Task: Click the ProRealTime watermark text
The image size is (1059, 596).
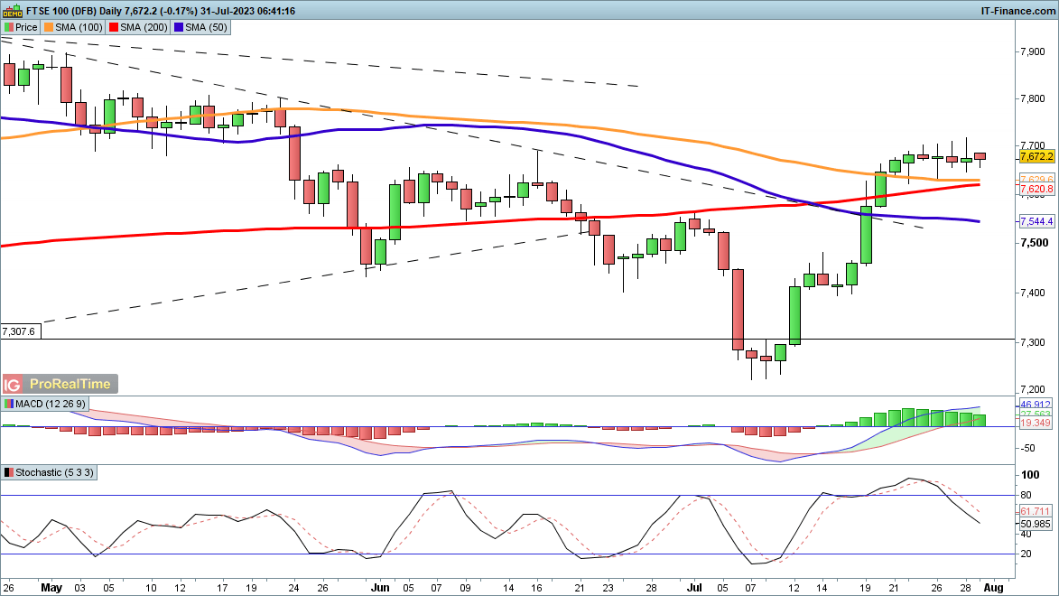Action: [x=70, y=384]
